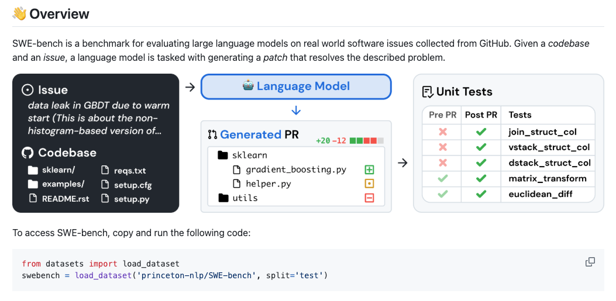Copy the code snippet with the copy icon

590,262
